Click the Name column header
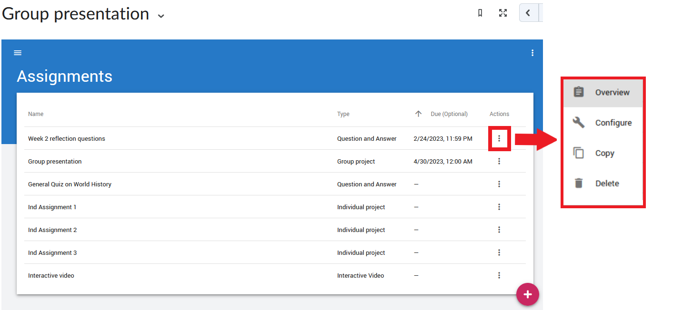 point(36,114)
